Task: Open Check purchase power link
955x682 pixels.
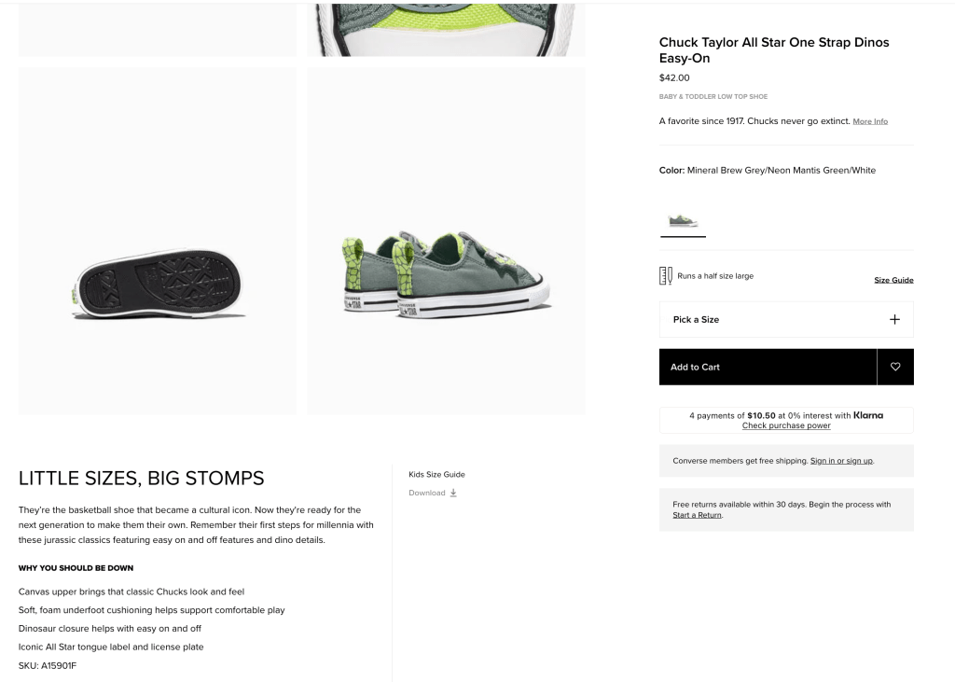Action: [786, 425]
